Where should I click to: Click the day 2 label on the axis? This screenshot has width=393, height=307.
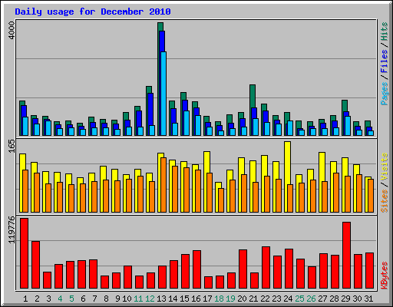coord(37,299)
